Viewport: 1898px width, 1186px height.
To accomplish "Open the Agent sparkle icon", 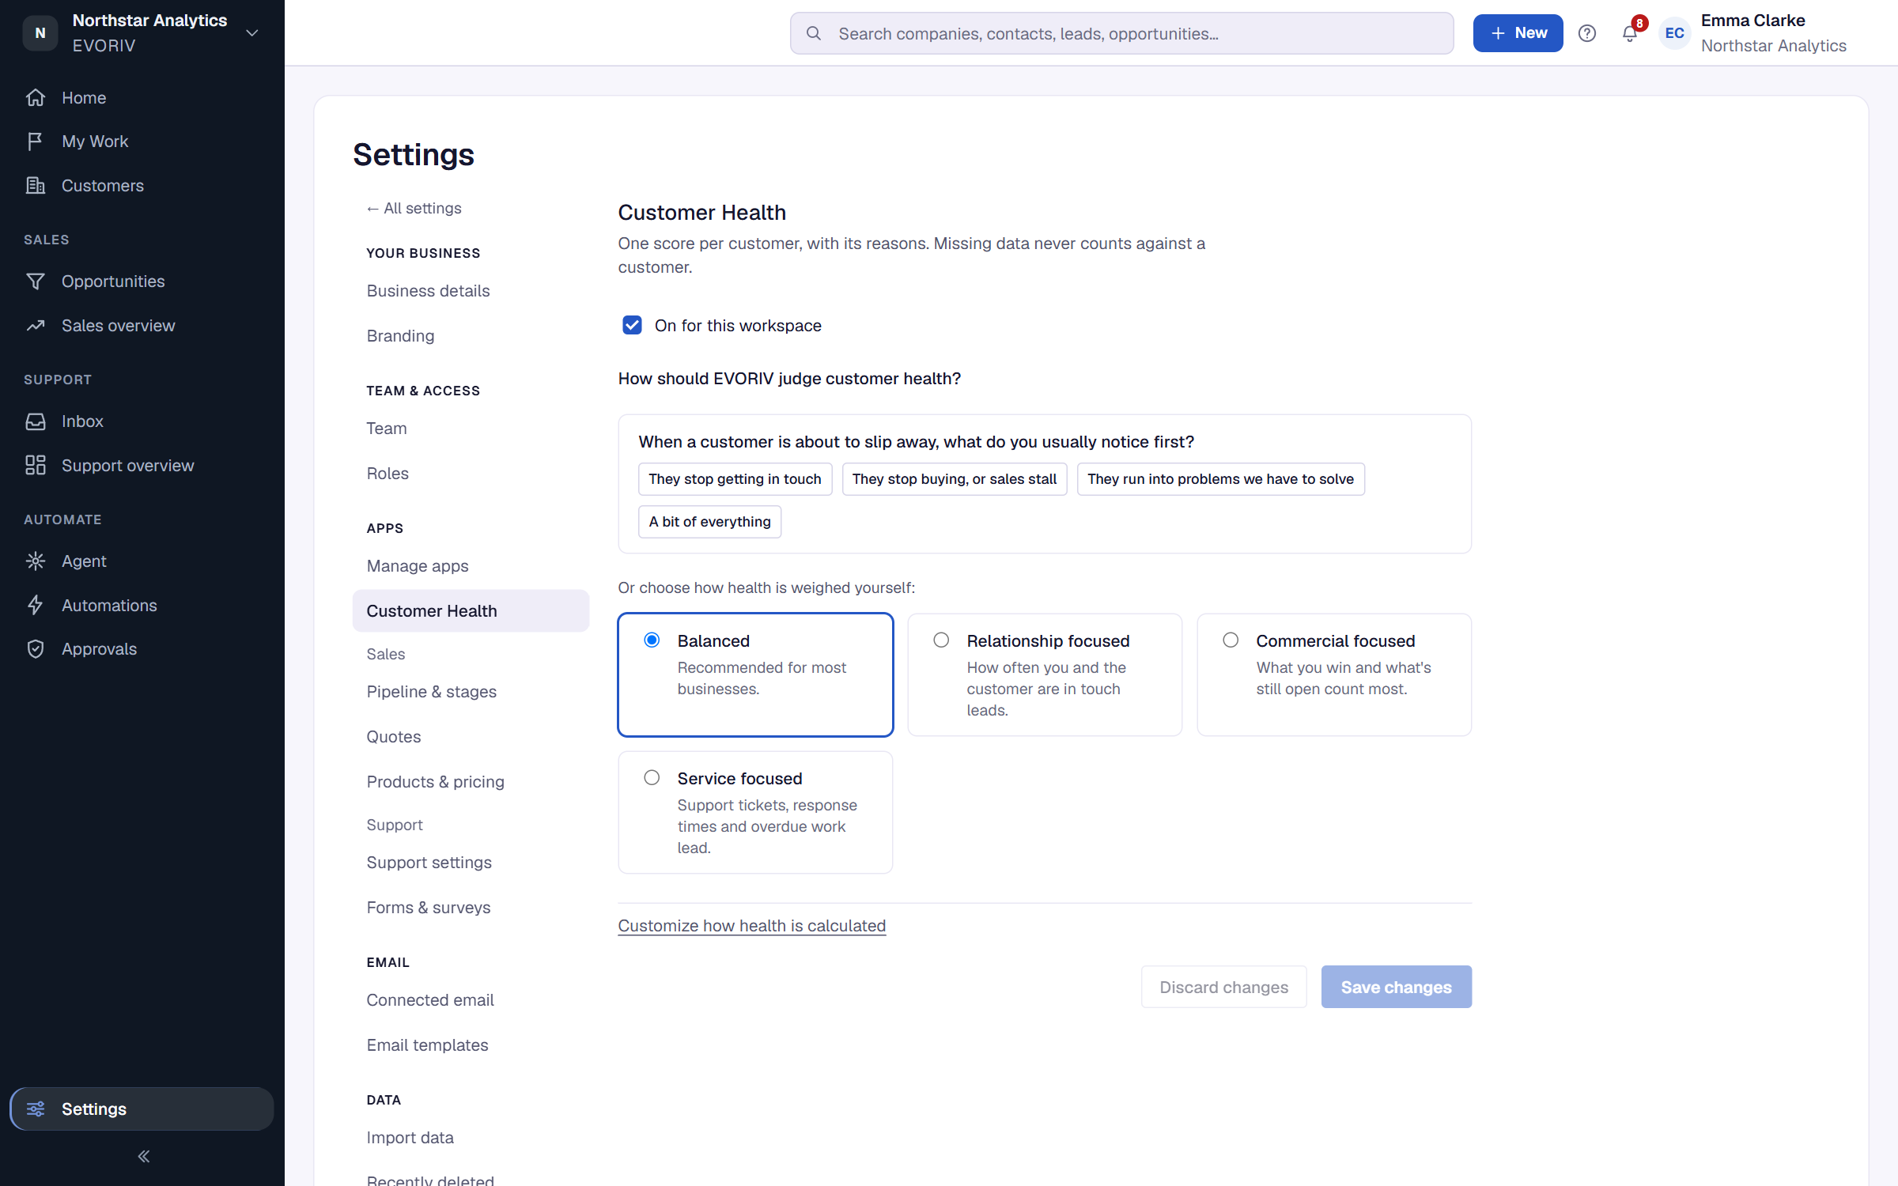I will (x=36, y=561).
